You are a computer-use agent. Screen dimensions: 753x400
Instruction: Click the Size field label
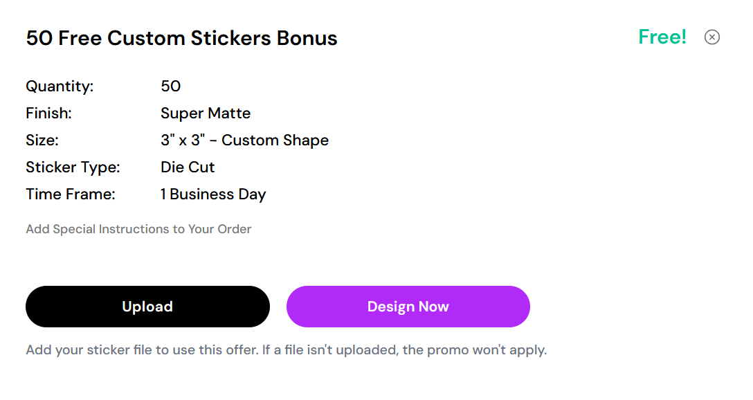(42, 140)
